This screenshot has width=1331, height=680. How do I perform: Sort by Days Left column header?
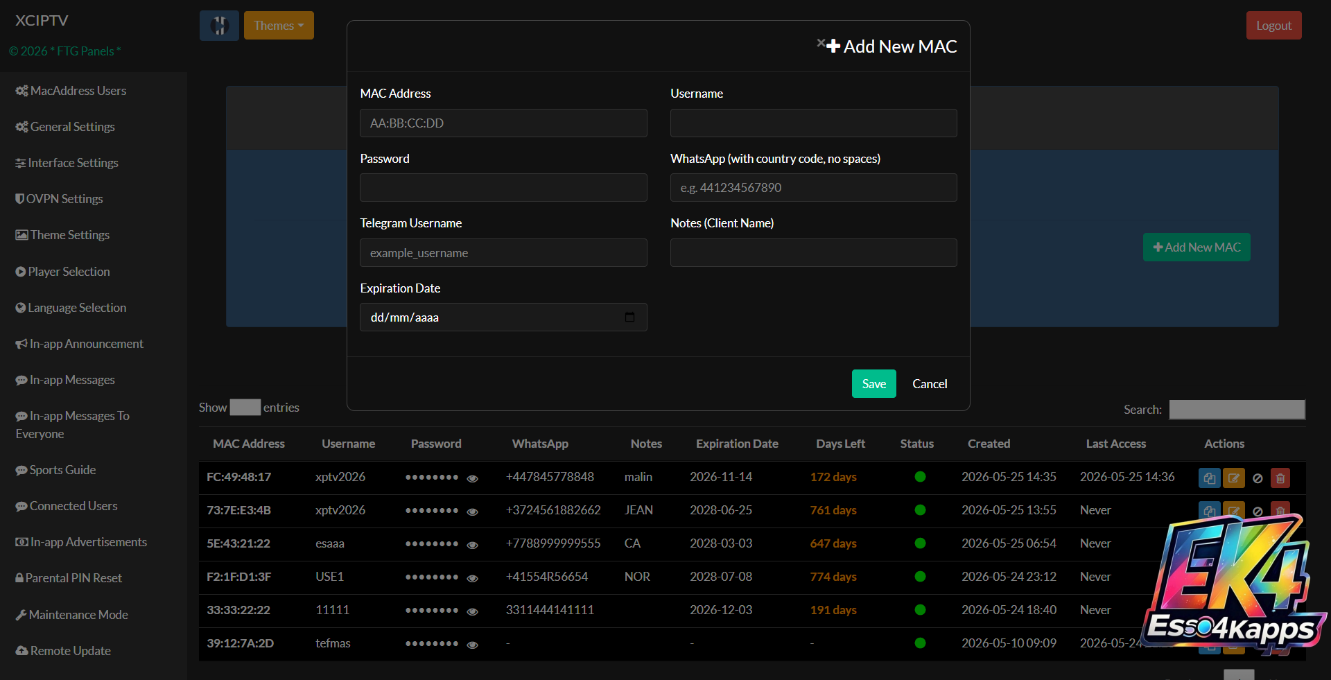(x=840, y=444)
